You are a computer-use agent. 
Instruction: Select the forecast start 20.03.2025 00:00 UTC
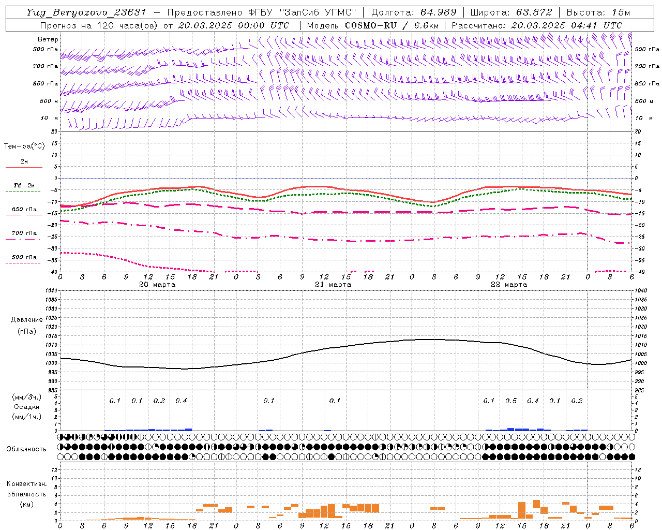point(234,25)
